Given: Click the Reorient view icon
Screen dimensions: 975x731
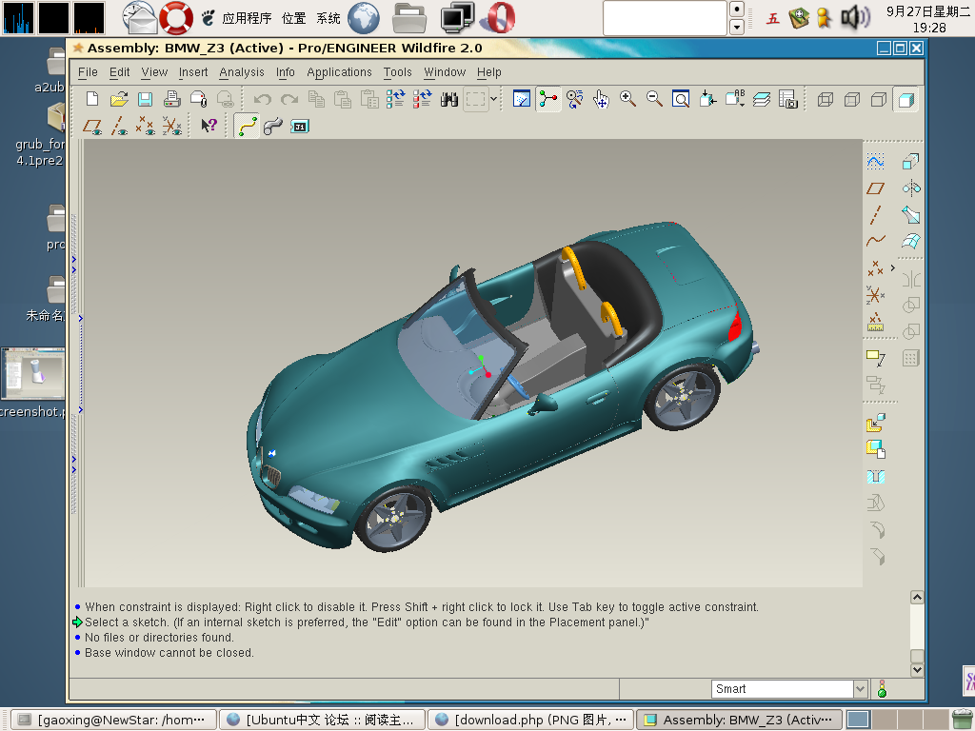Looking at the screenshot, I should 707,99.
